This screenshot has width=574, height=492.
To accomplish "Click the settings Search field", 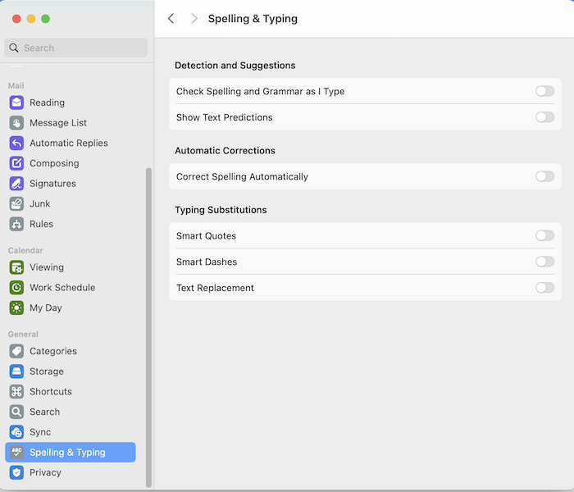I will (75, 48).
